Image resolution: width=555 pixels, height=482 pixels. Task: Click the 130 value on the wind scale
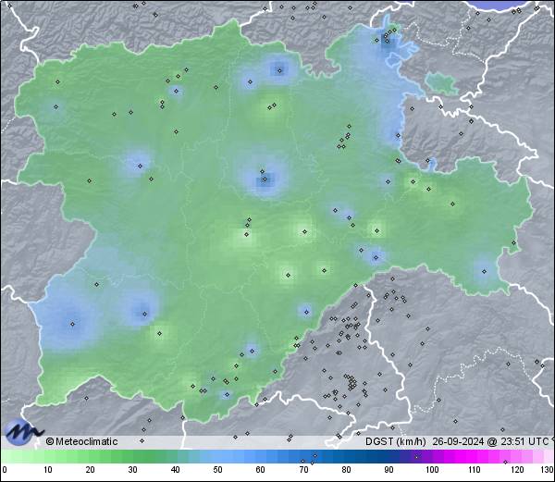tap(548, 470)
